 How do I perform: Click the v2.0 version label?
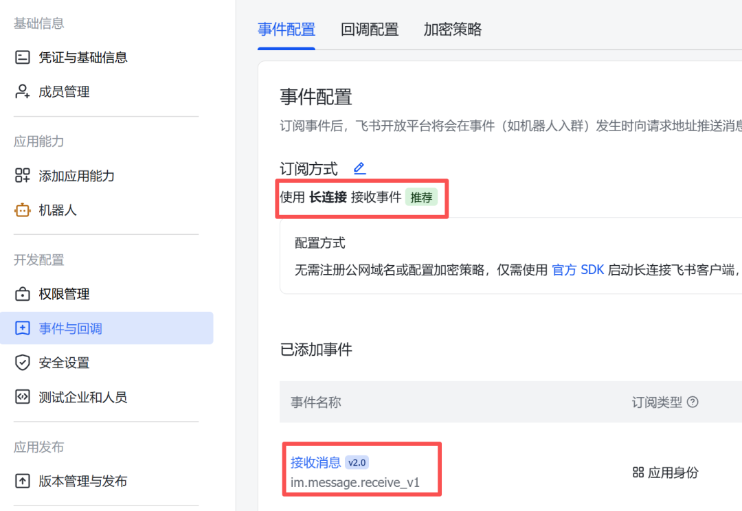click(356, 462)
